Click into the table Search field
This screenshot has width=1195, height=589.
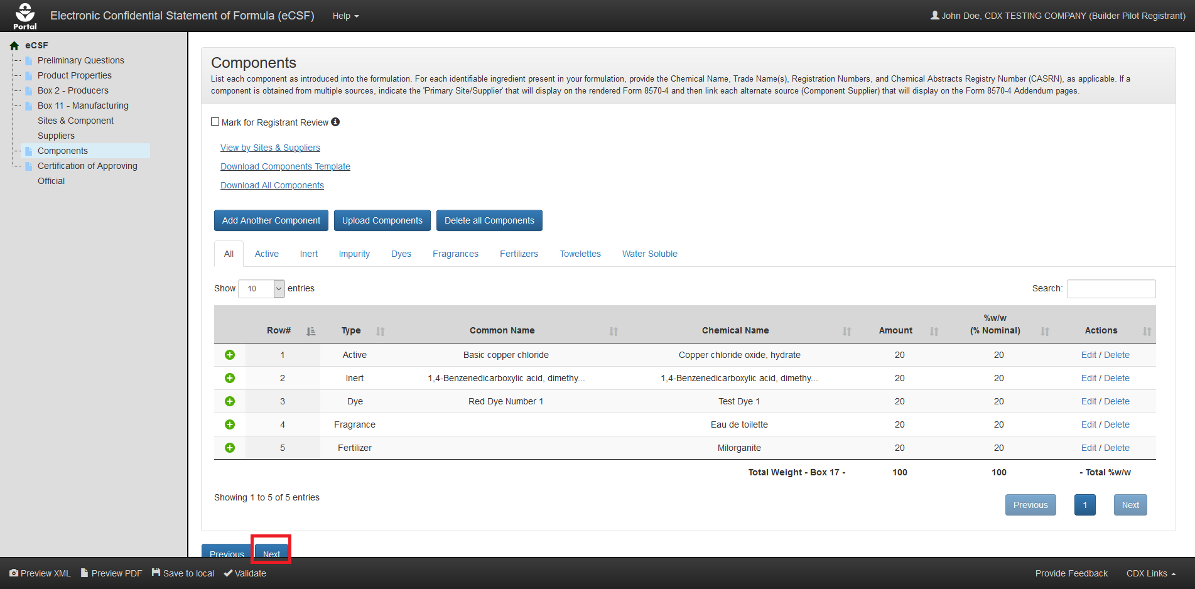tap(1111, 288)
